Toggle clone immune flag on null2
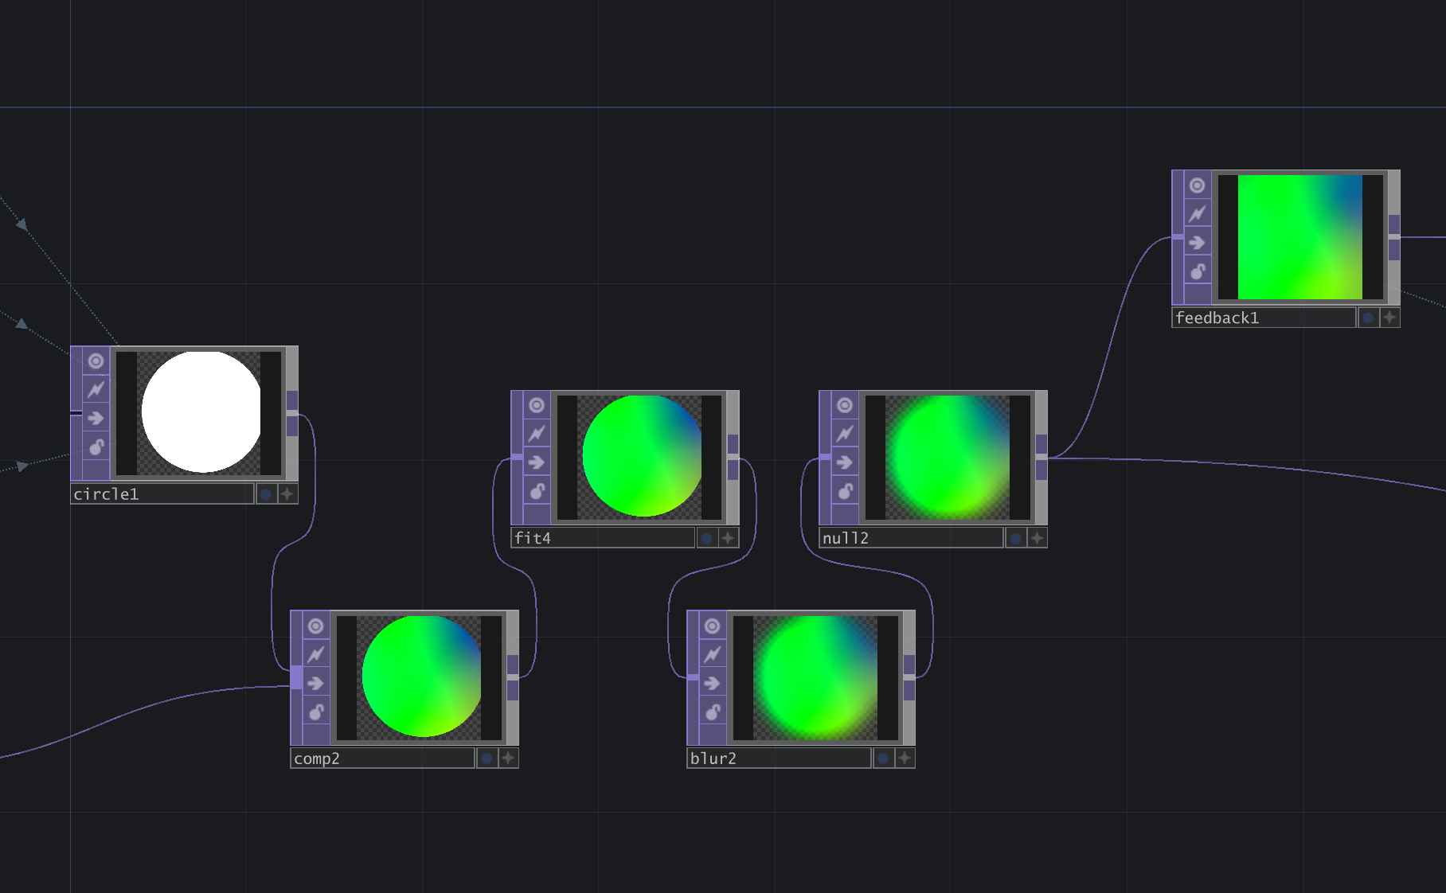The width and height of the screenshot is (1446, 893). pos(845,434)
